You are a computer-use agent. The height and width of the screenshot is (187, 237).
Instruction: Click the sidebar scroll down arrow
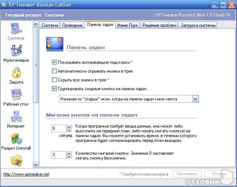tap(36, 165)
